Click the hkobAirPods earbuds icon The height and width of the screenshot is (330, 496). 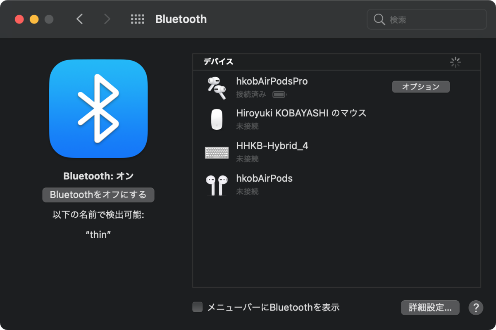click(216, 185)
